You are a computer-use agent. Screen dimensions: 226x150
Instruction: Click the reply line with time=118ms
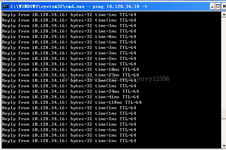[72, 102]
